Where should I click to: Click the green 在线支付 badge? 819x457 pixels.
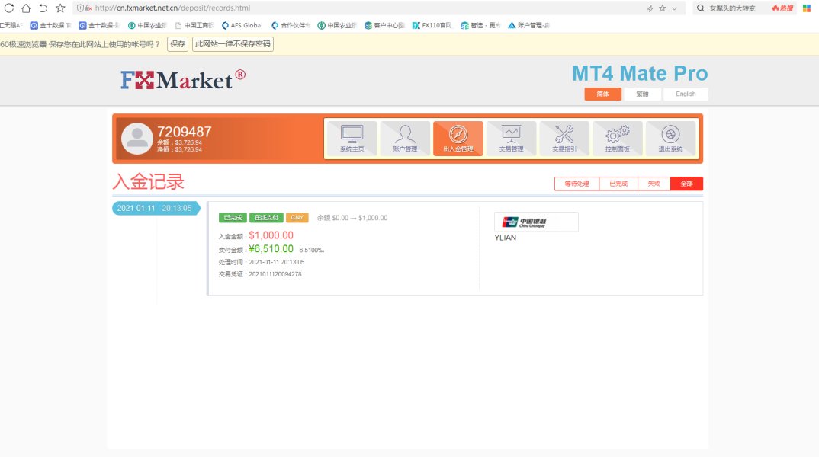[x=266, y=218]
